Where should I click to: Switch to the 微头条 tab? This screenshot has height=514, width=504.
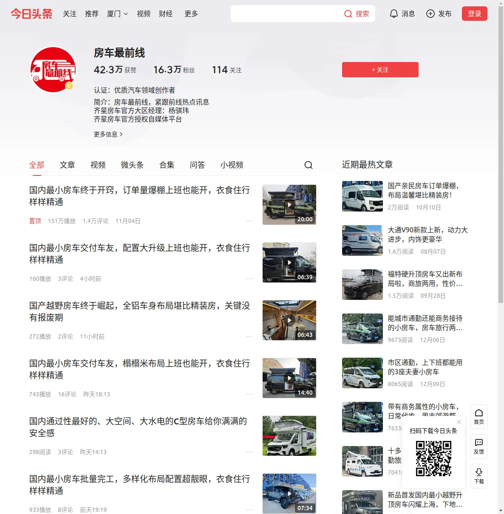pos(133,165)
